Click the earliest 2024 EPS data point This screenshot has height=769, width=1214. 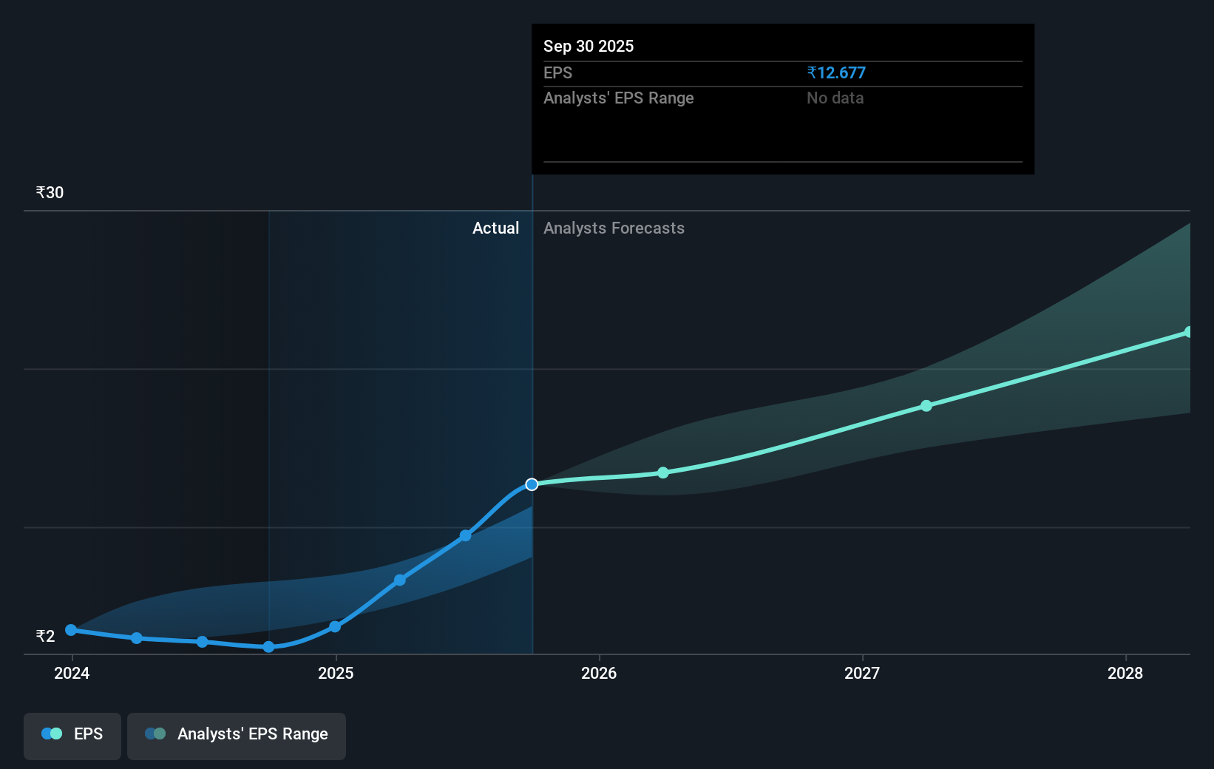pos(71,630)
